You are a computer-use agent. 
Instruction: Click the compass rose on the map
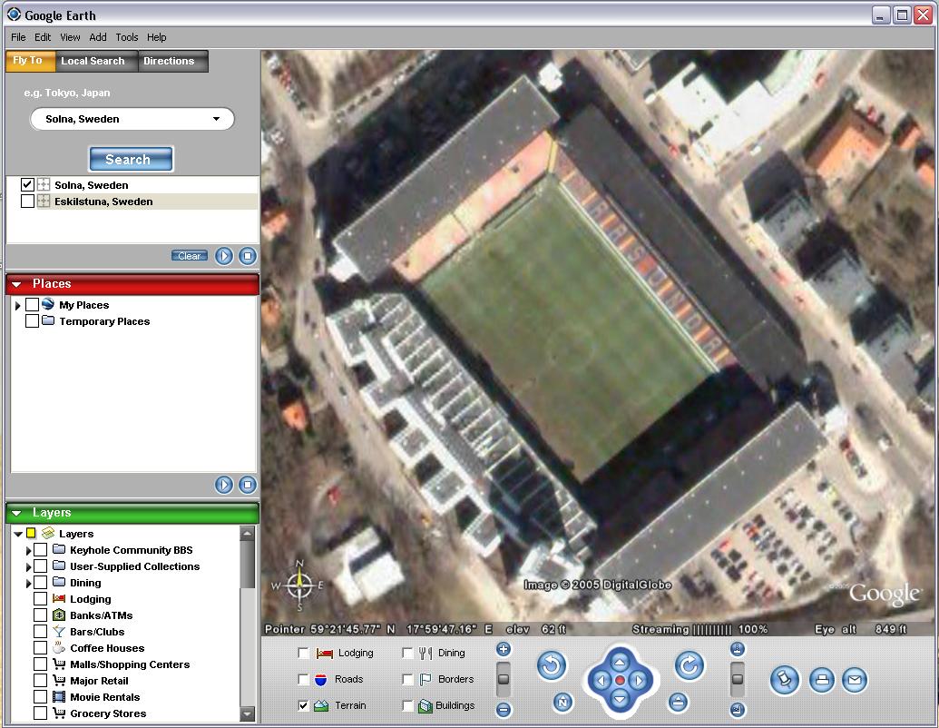(x=299, y=585)
